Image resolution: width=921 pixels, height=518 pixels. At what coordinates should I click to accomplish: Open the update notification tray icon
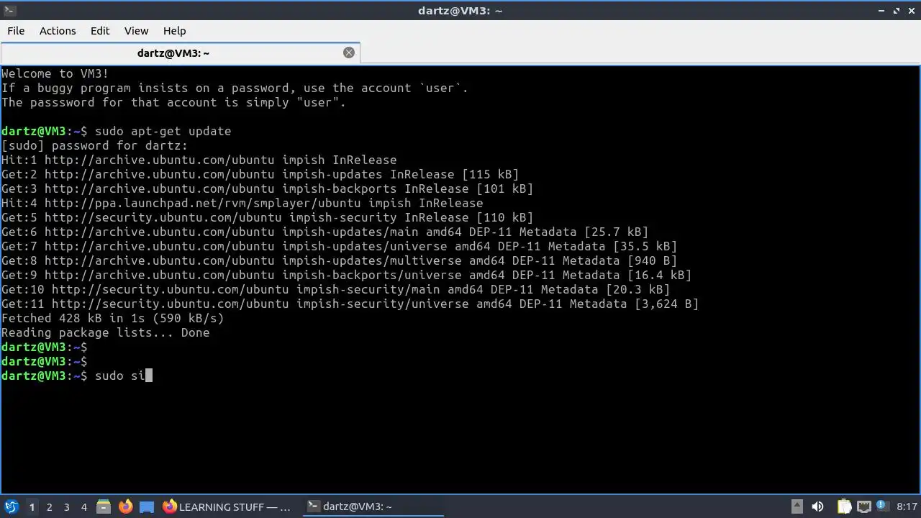coord(882,506)
